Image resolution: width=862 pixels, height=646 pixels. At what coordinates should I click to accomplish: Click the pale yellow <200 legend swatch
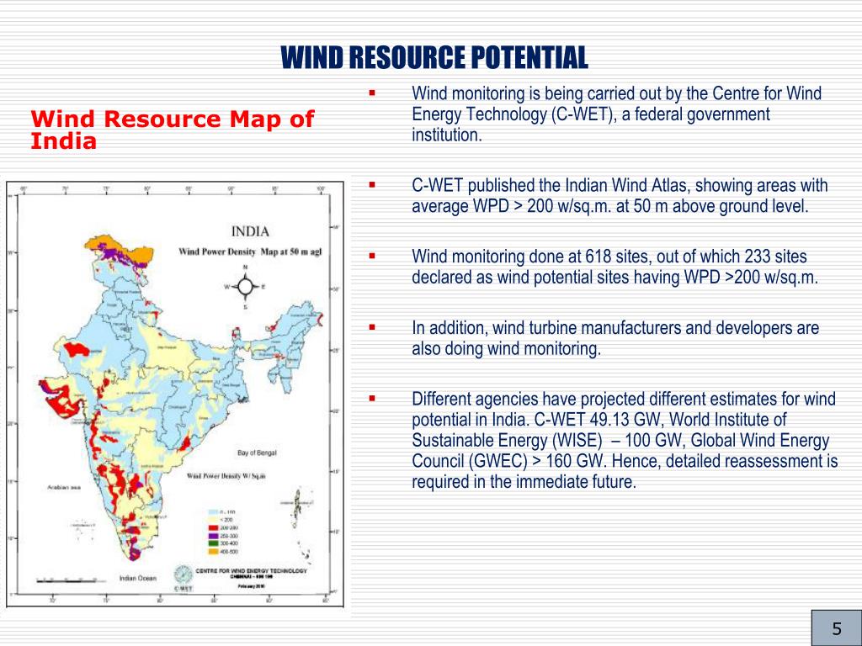pos(213,520)
